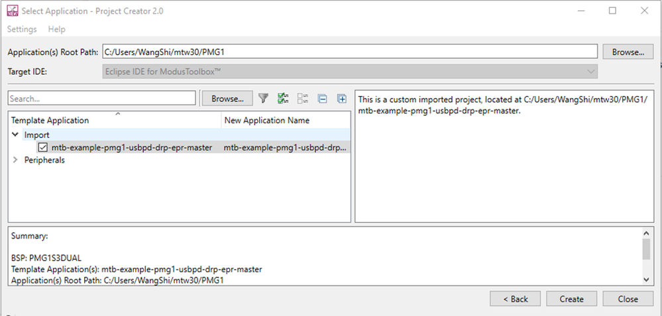Click the Summary scrollbar down arrow
Image resolution: width=662 pixels, height=316 pixels.
(x=646, y=280)
